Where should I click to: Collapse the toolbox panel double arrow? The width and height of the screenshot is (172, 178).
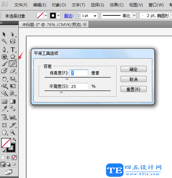coord(1,23)
